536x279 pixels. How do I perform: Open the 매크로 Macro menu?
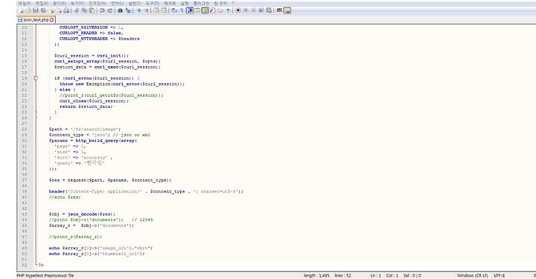click(x=170, y=3)
